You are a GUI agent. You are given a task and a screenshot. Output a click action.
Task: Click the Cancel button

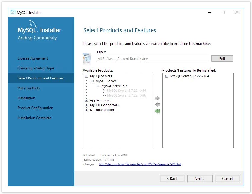[x=227, y=179]
